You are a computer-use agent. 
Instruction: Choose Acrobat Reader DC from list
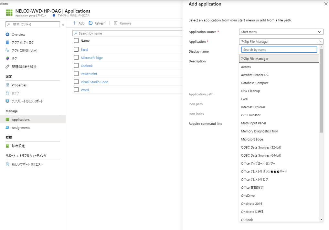pyautogui.click(x=255, y=75)
